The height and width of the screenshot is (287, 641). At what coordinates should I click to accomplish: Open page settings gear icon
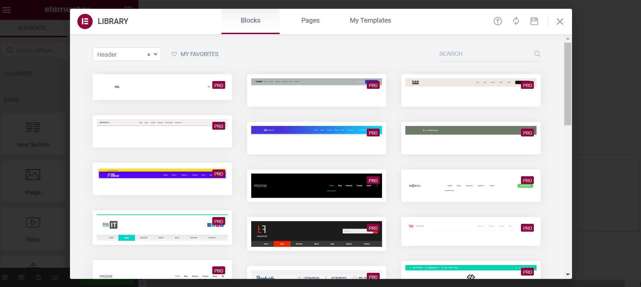pyautogui.click(x=5, y=278)
